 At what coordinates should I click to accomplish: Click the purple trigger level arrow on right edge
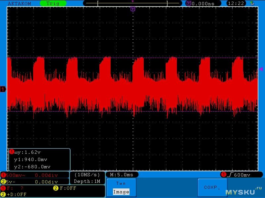click(261, 69)
